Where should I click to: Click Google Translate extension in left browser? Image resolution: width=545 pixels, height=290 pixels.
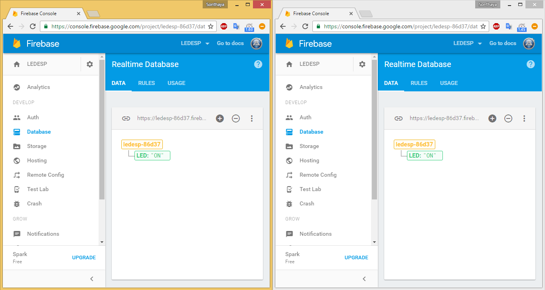click(236, 26)
